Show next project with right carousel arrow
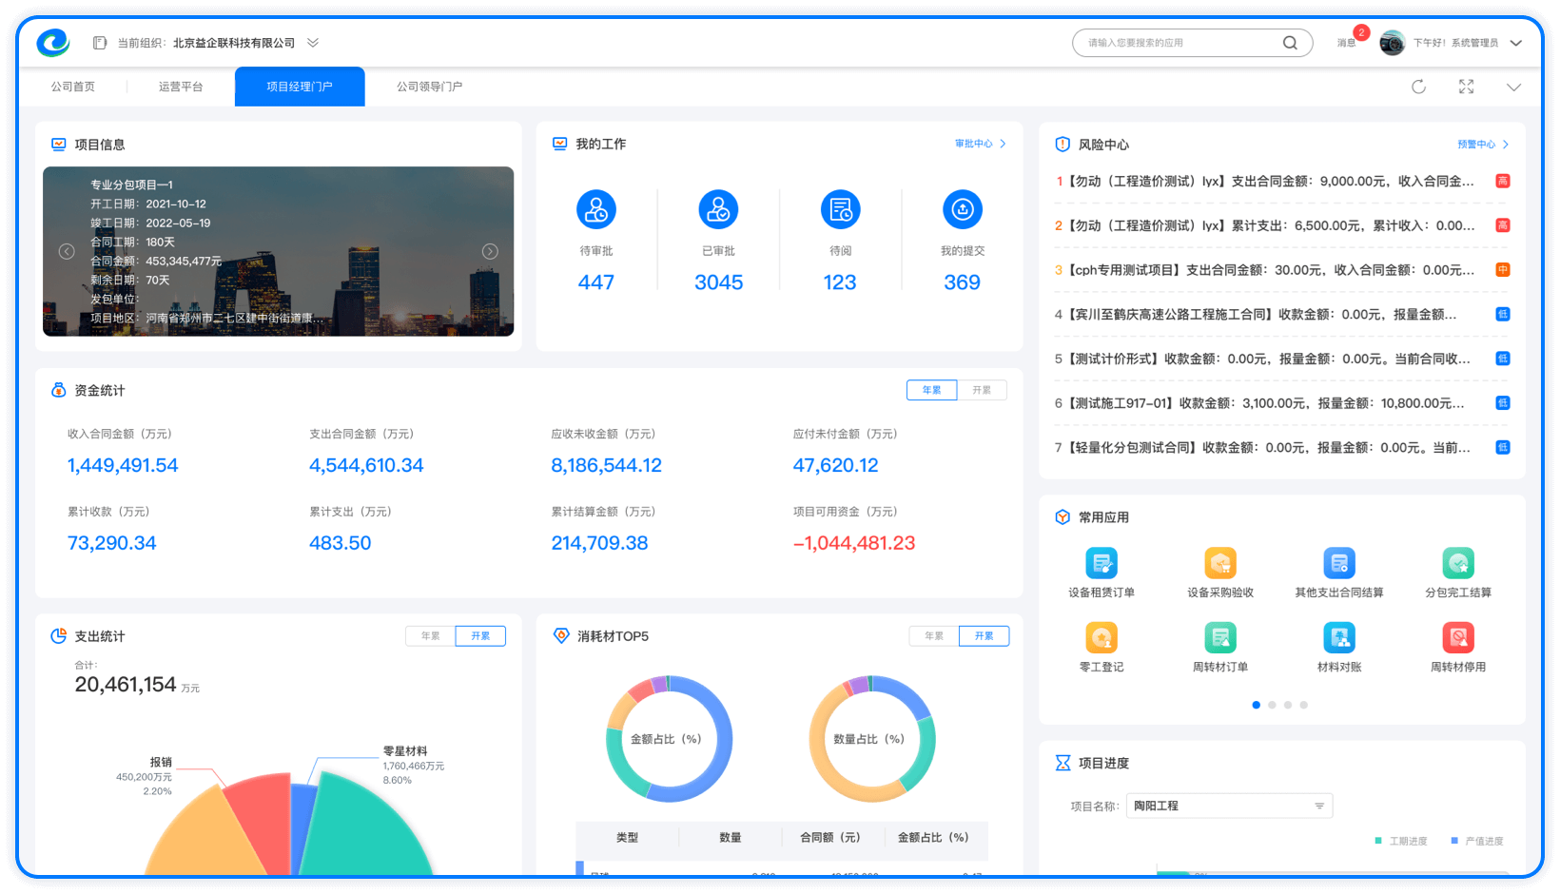Image resolution: width=1560 pixels, height=894 pixels. (x=490, y=251)
